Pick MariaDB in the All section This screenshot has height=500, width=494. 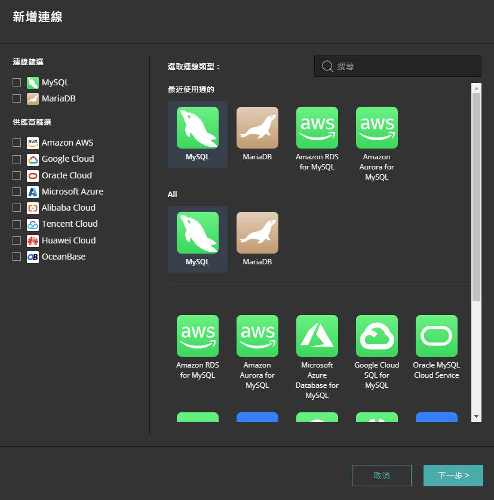point(257,233)
